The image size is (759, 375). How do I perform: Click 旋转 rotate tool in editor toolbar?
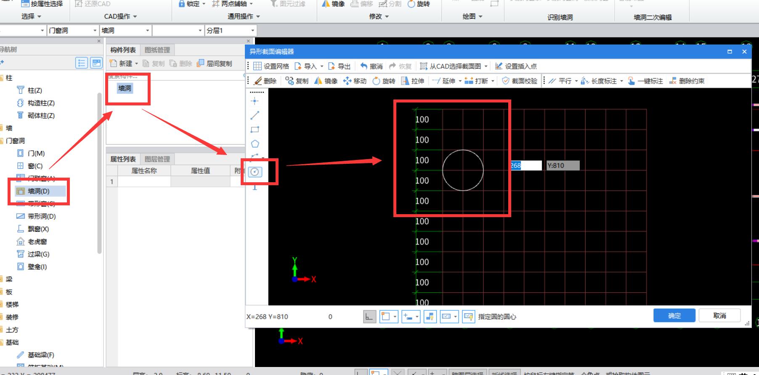(384, 81)
